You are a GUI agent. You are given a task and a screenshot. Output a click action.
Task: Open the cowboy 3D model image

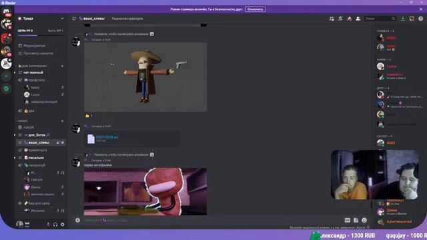(x=145, y=77)
